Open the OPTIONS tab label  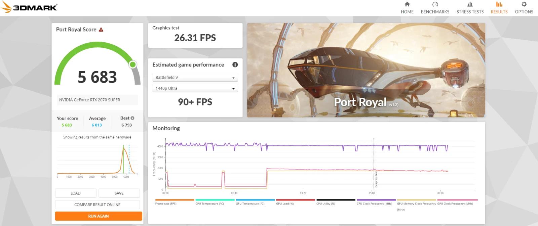coord(524,12)
